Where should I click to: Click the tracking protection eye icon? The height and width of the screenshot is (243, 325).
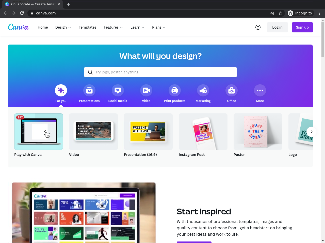[272, 13]
